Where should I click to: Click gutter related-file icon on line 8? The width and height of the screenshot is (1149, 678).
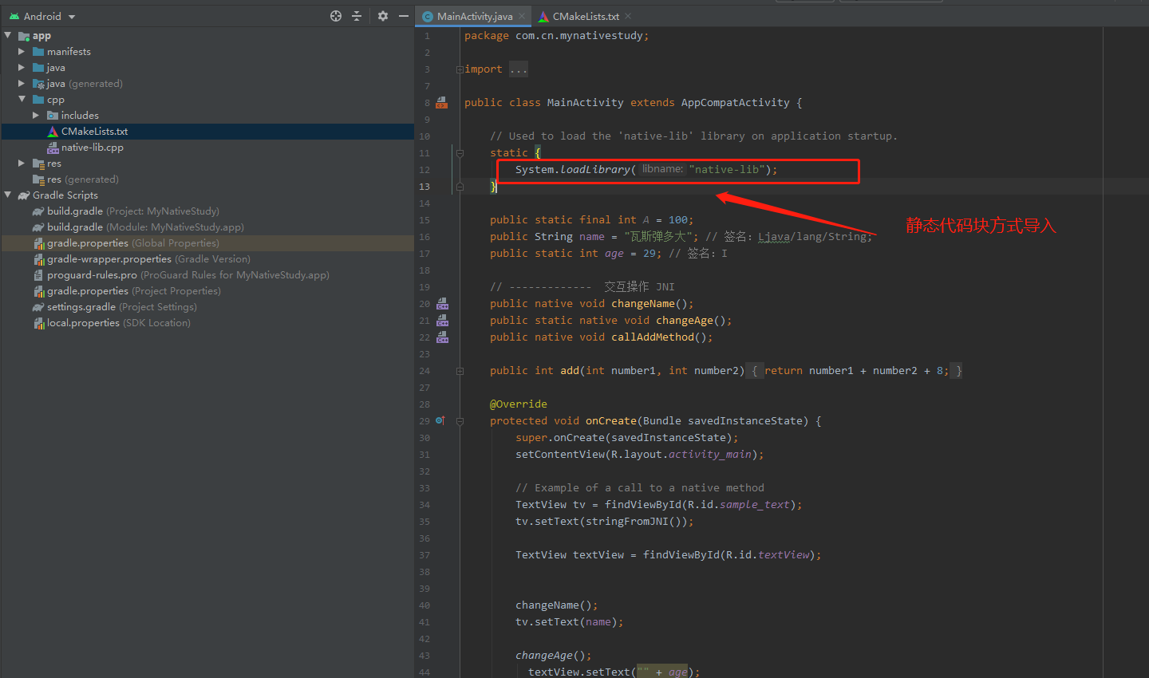click(442, 102)
